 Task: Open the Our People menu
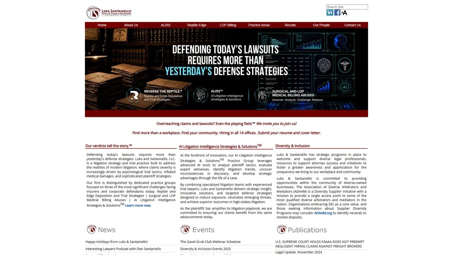[x=321, y=25]
